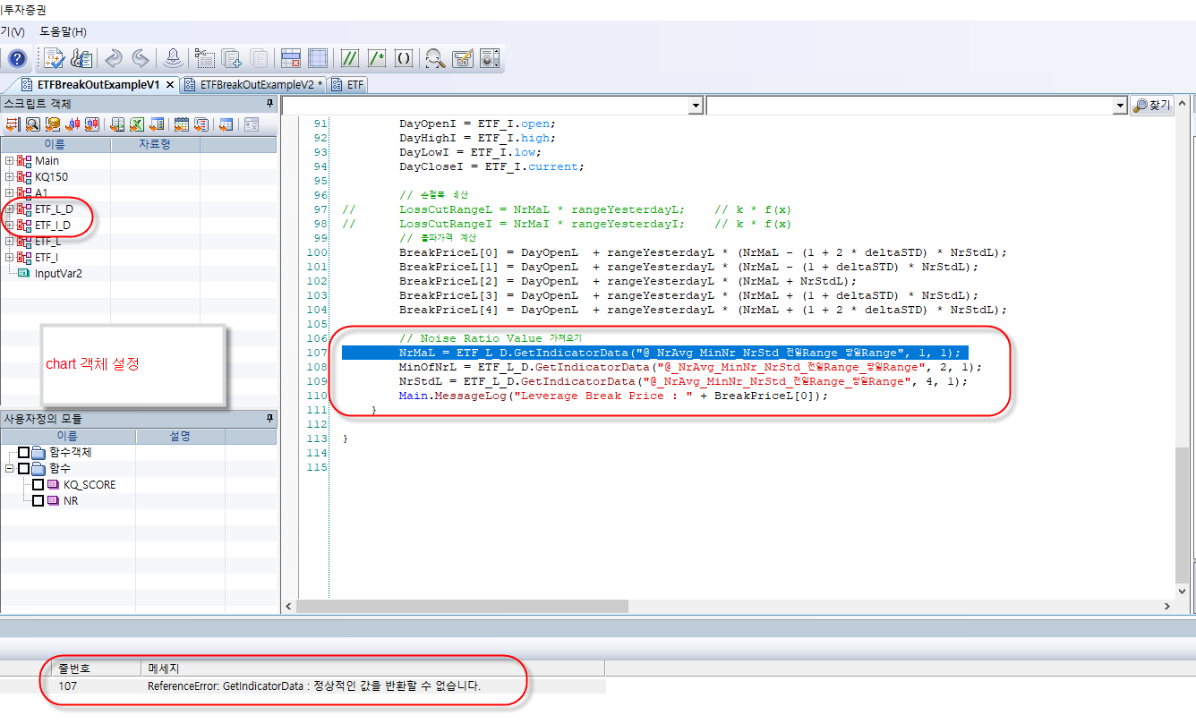The height and width of the screenshot is (724, 1196).
Task: Click error line 107 message row
Action: click(x=313, y=686)
